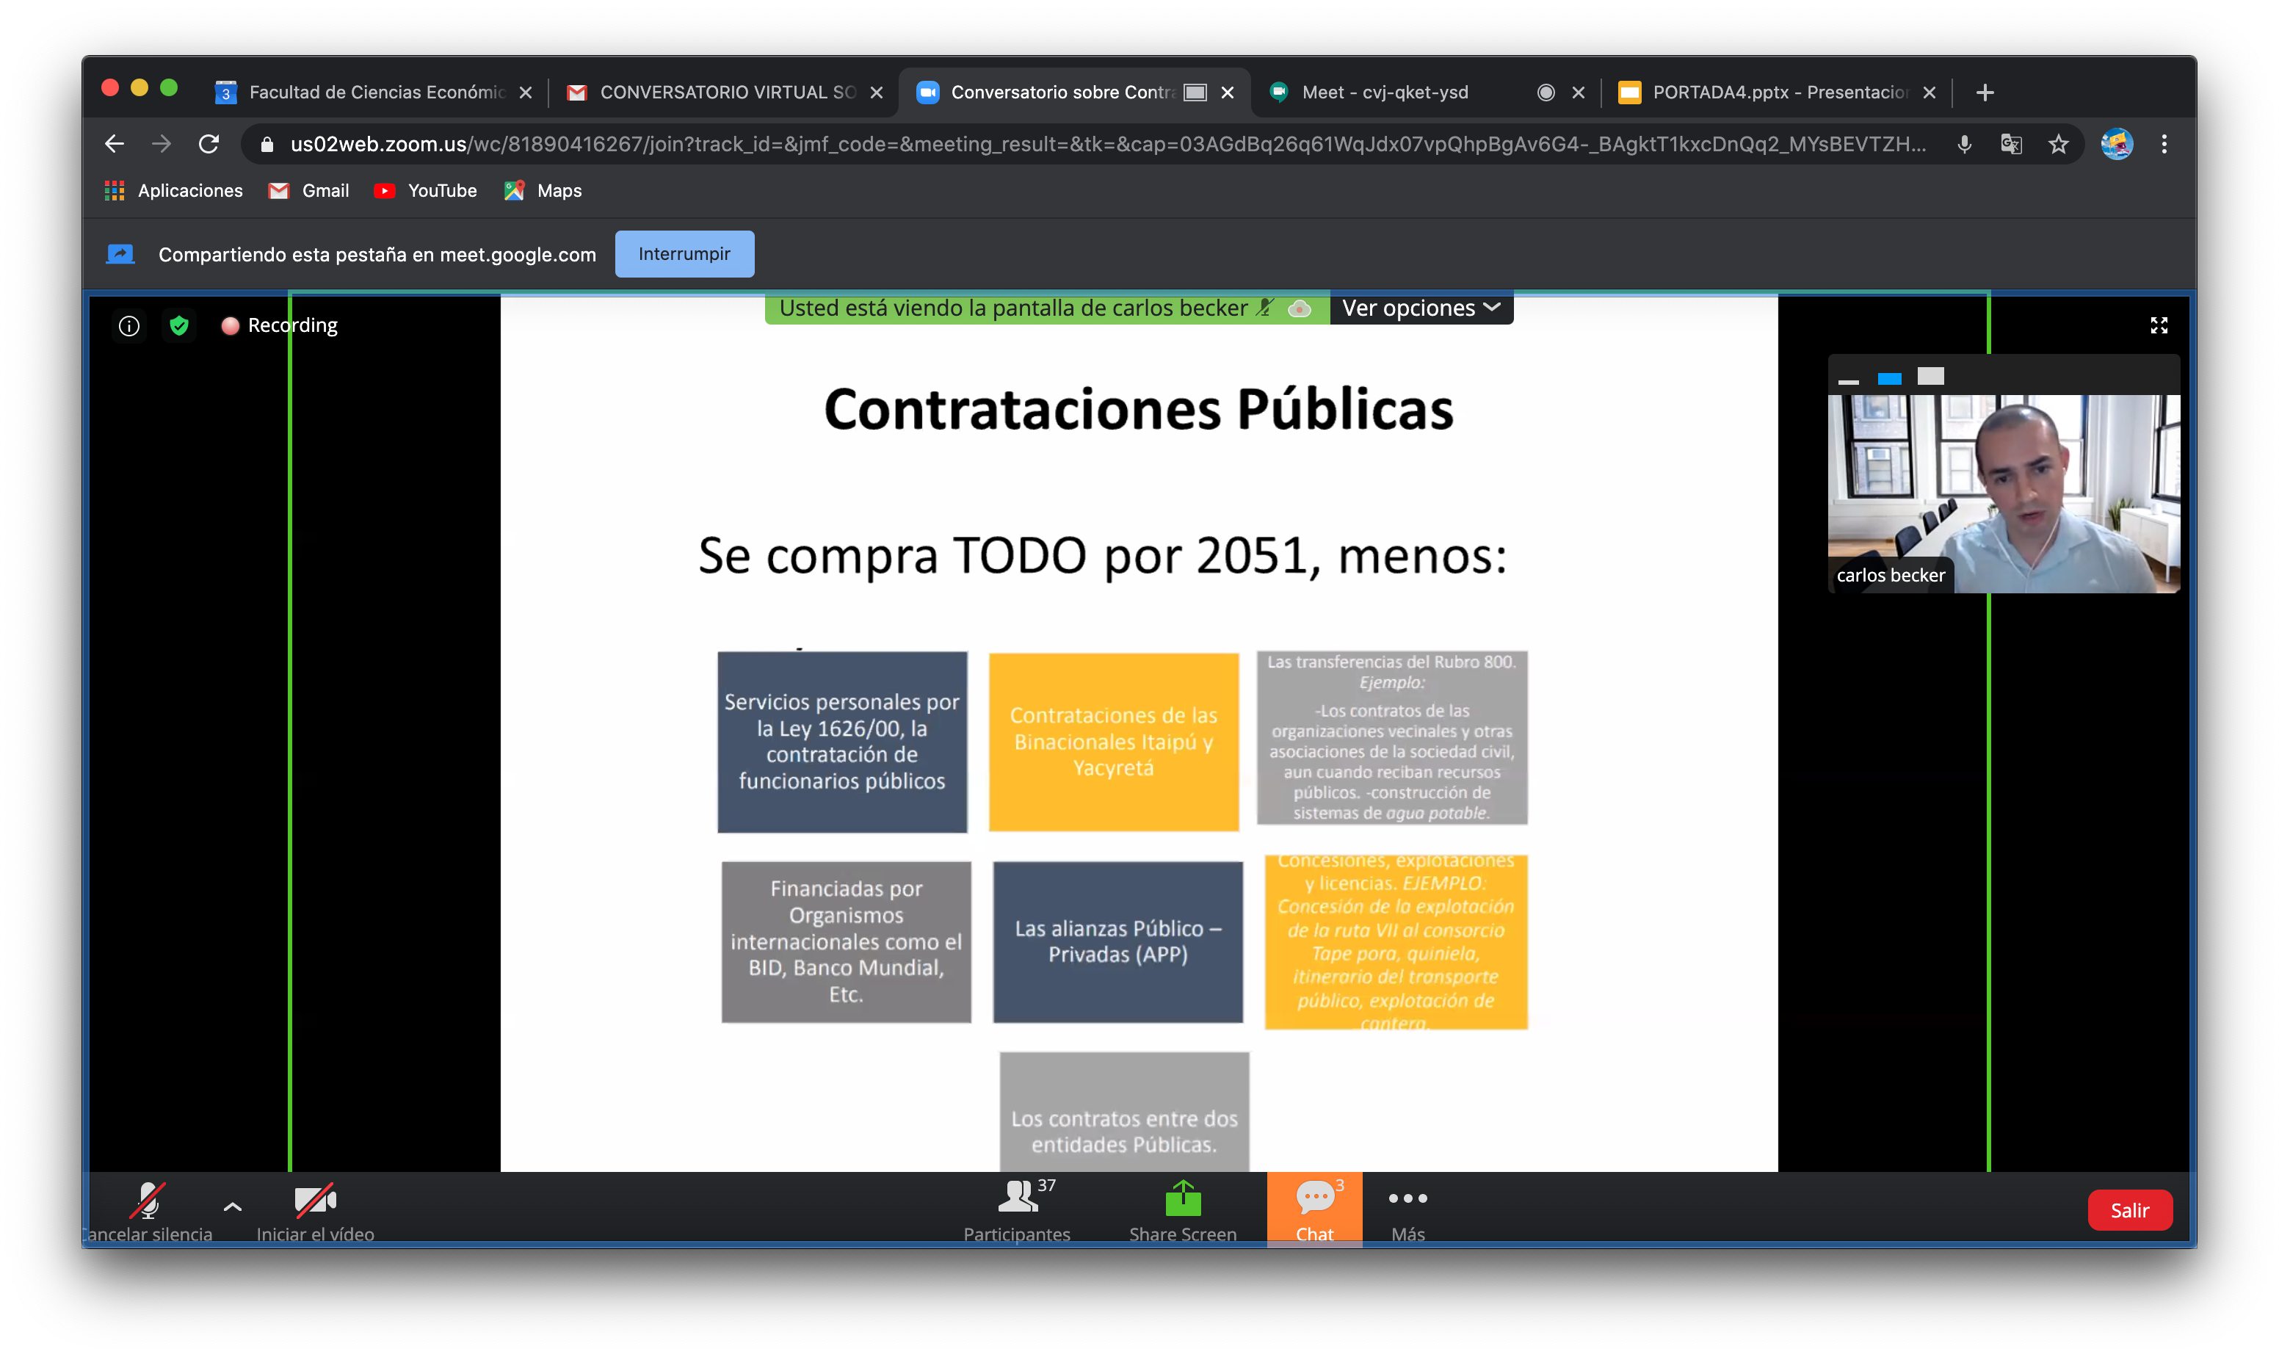Open the Chrome three-dot menu

pyautogui.click(x=2163, y=145)
